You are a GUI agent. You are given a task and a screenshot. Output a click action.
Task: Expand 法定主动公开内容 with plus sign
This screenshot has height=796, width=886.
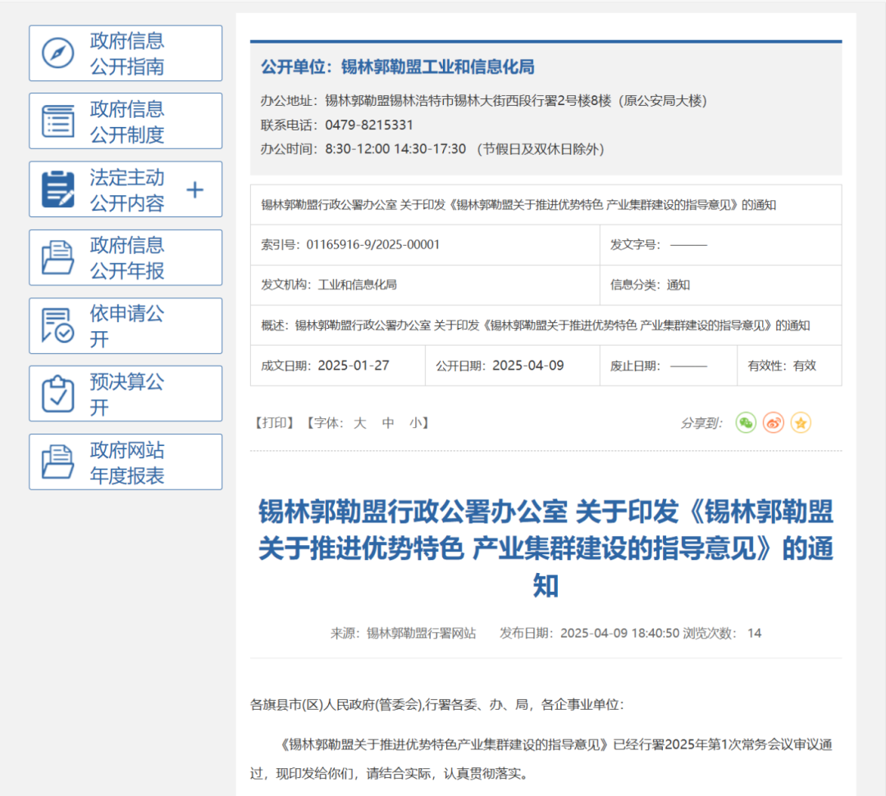point(194,190)
